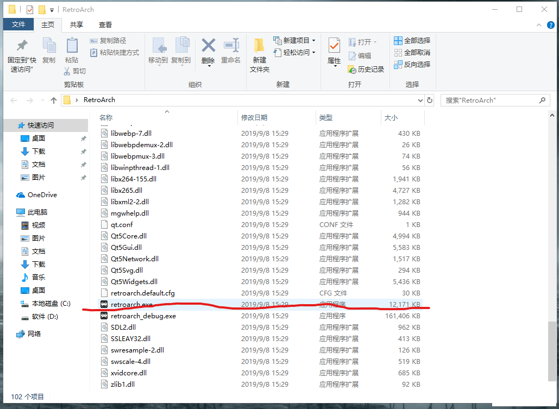Click 全部选择 (Select all)
This screenshot has height=409, width=559.
412,41
